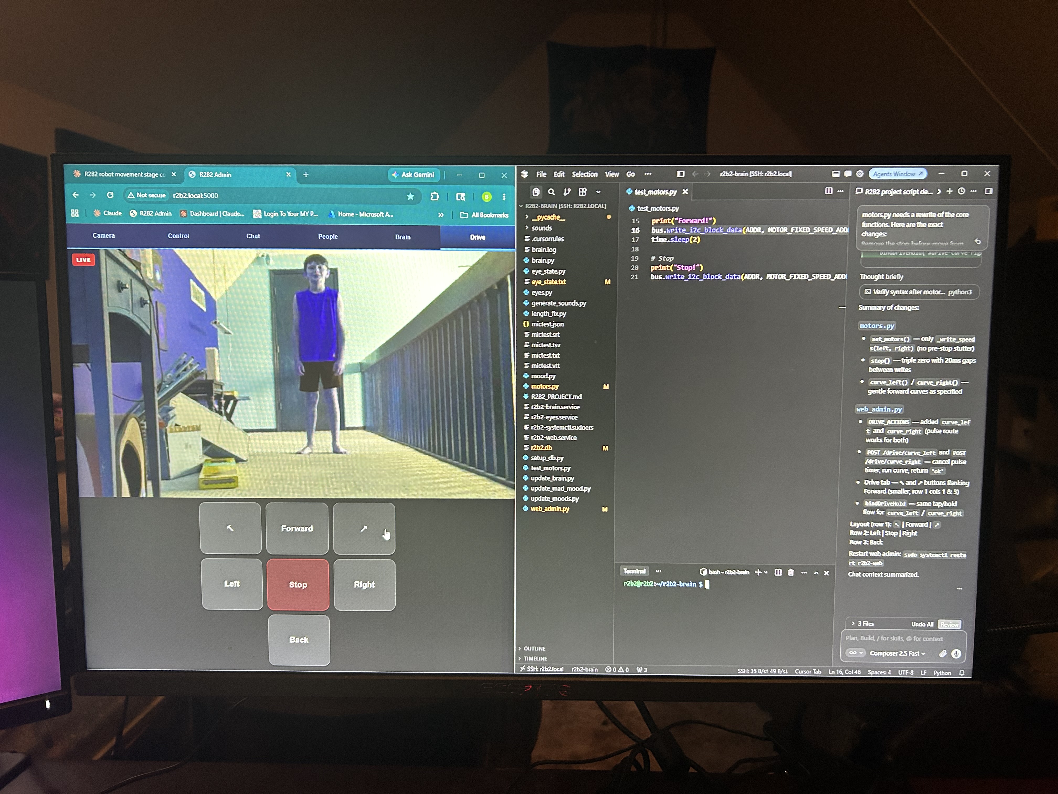1058x794 pixels.
Task: Click forwarded ports indicator showing 3
Action: click(x=642, y=670)
